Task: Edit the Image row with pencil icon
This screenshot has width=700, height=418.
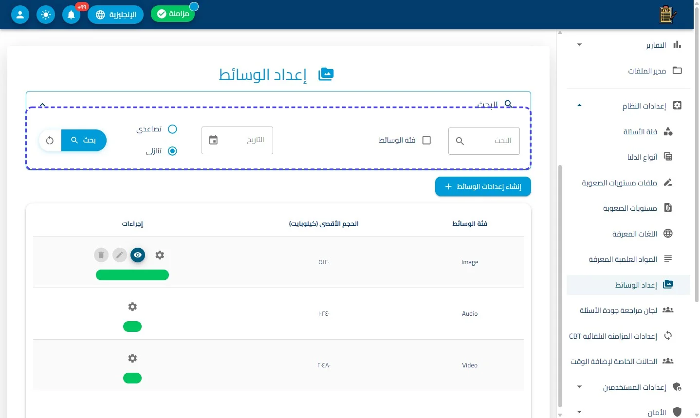Action: coord(120,255)
